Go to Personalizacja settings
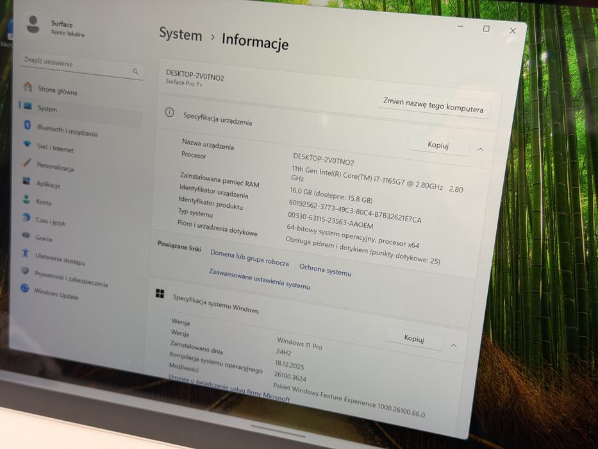This screenshot has width=598, height=449. coord(55,167)
